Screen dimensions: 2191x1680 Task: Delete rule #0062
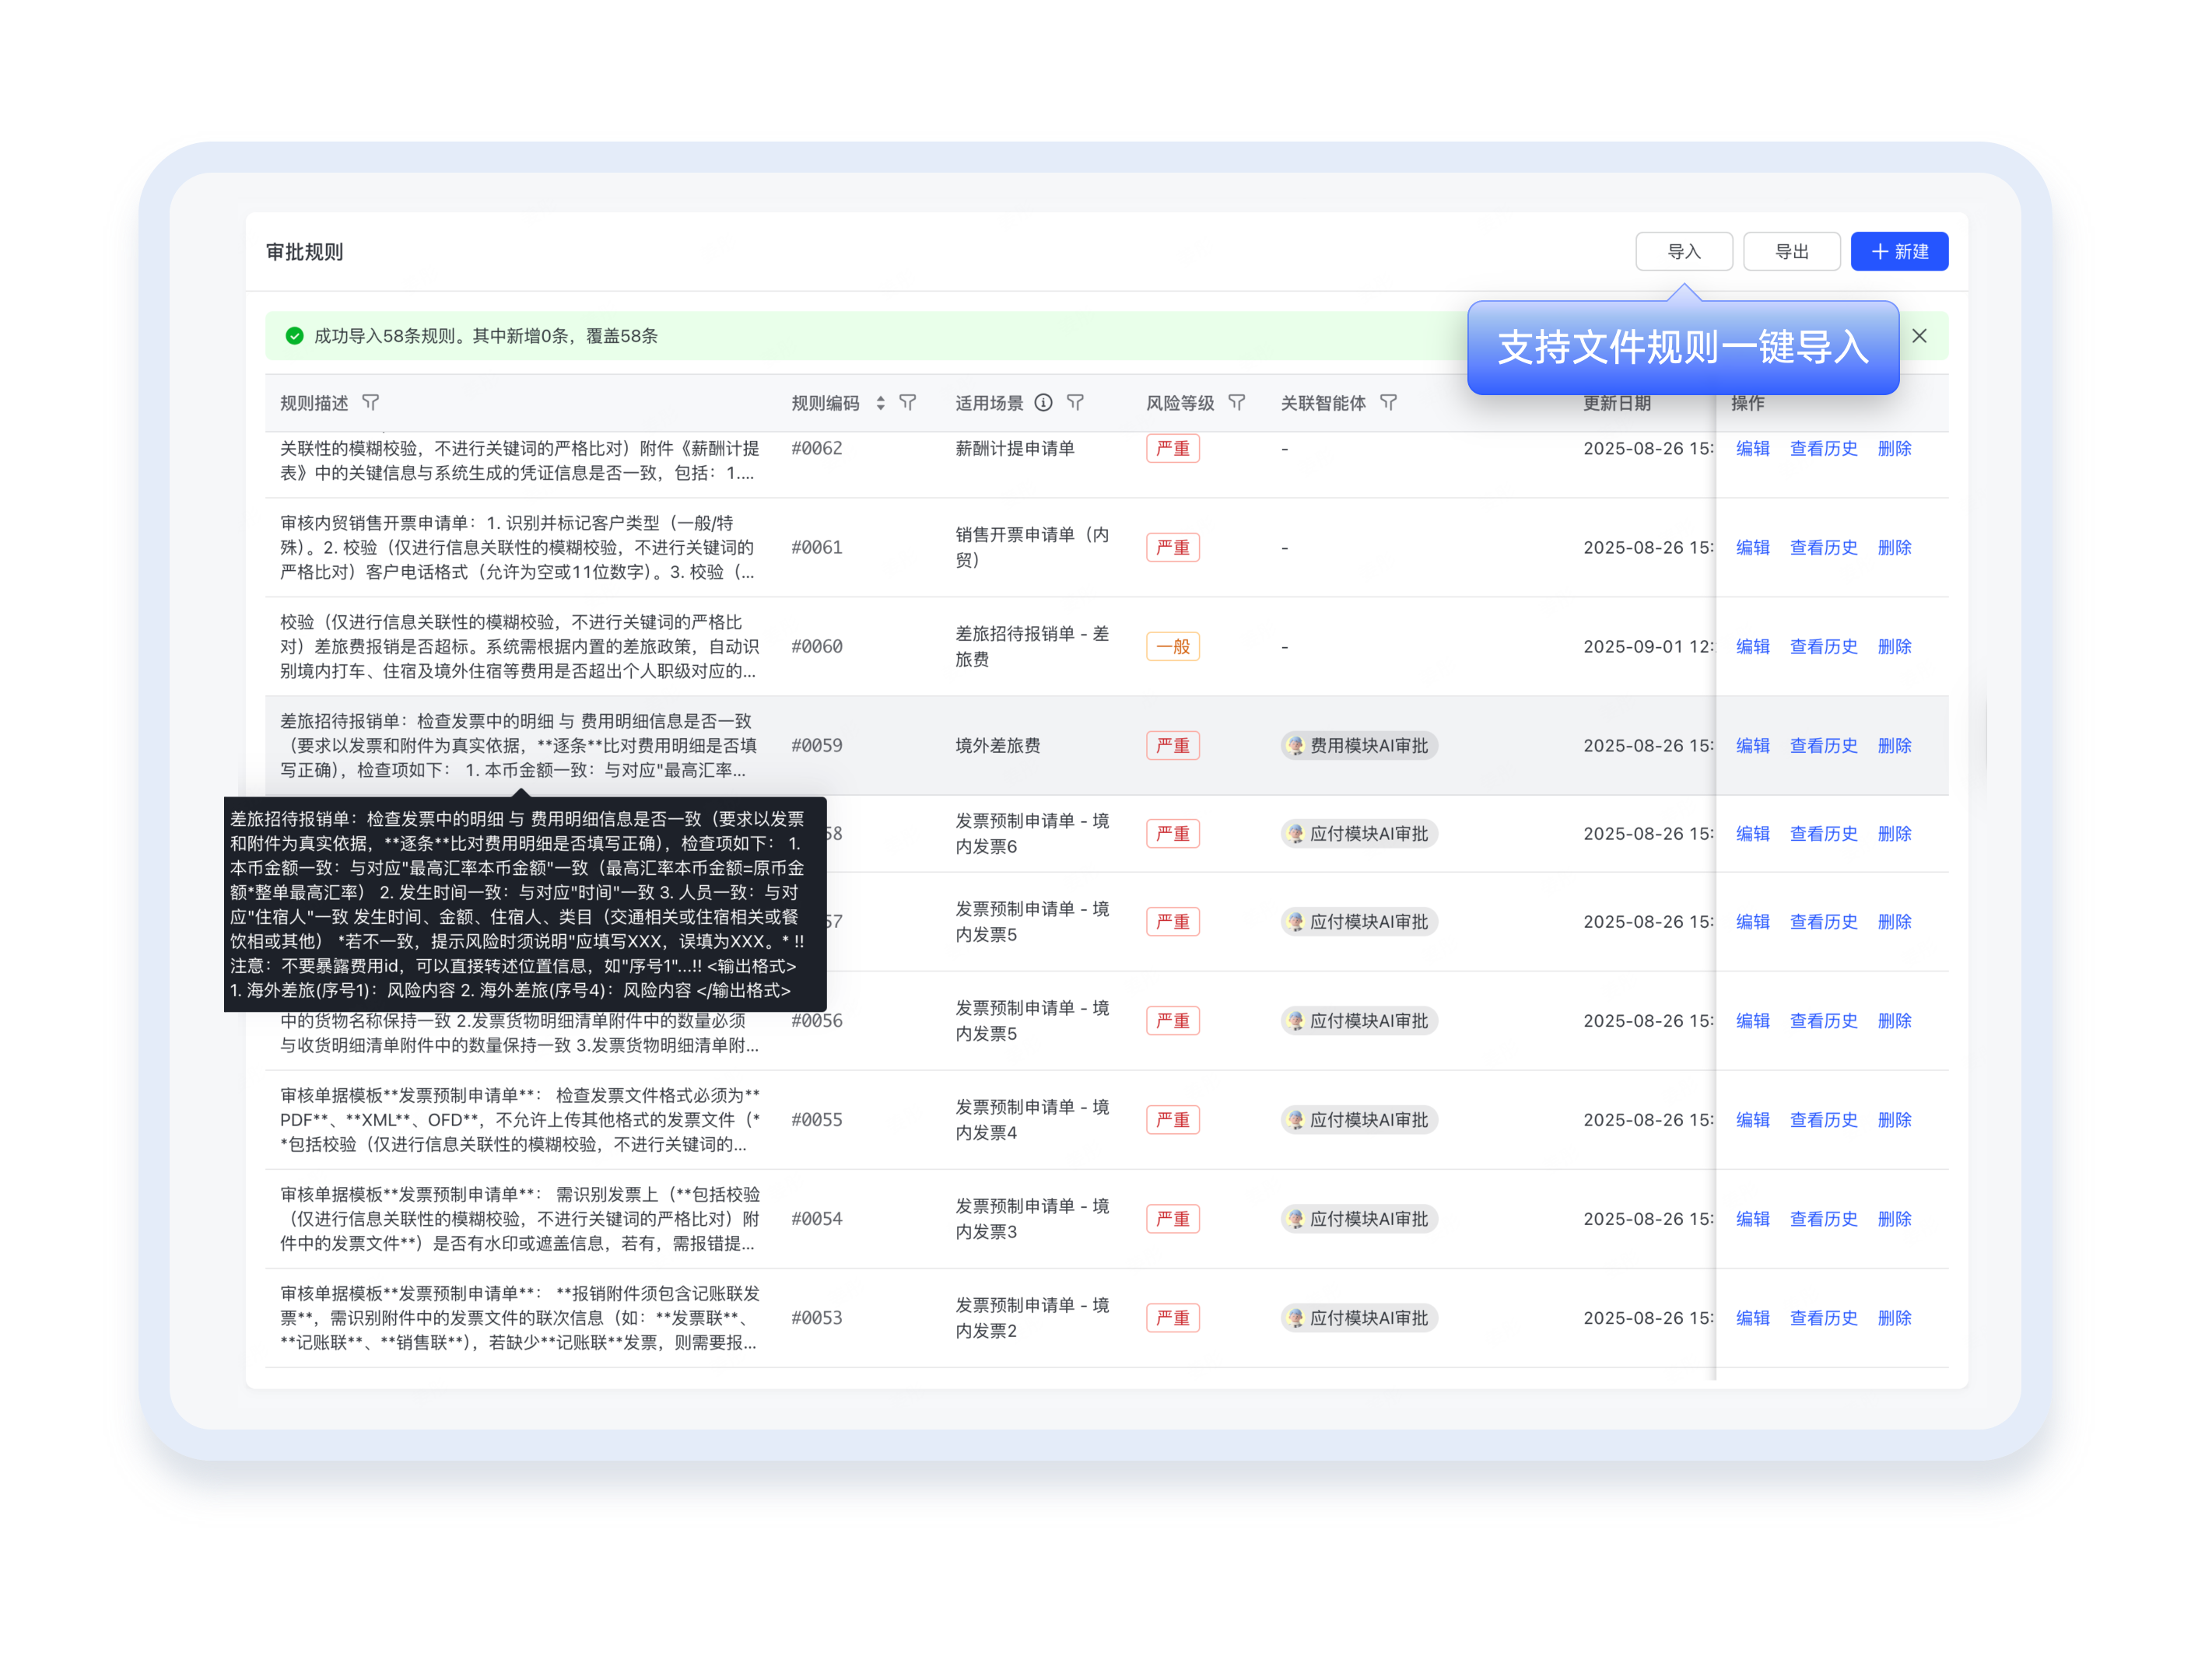(x=1894, y=448)
